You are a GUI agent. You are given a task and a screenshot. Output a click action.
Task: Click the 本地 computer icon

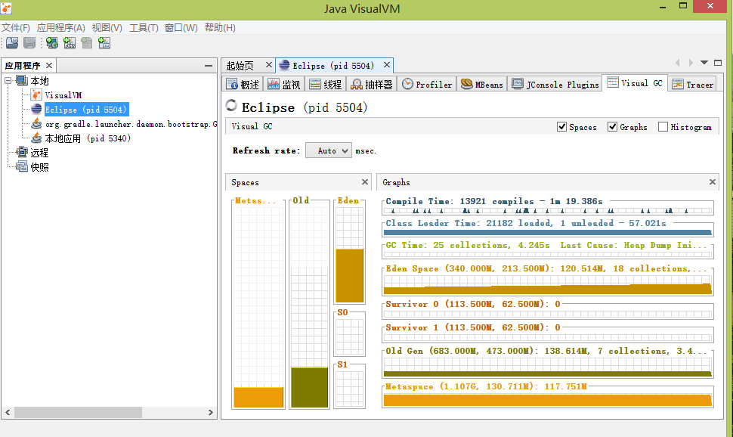click(x=22, y=80)
